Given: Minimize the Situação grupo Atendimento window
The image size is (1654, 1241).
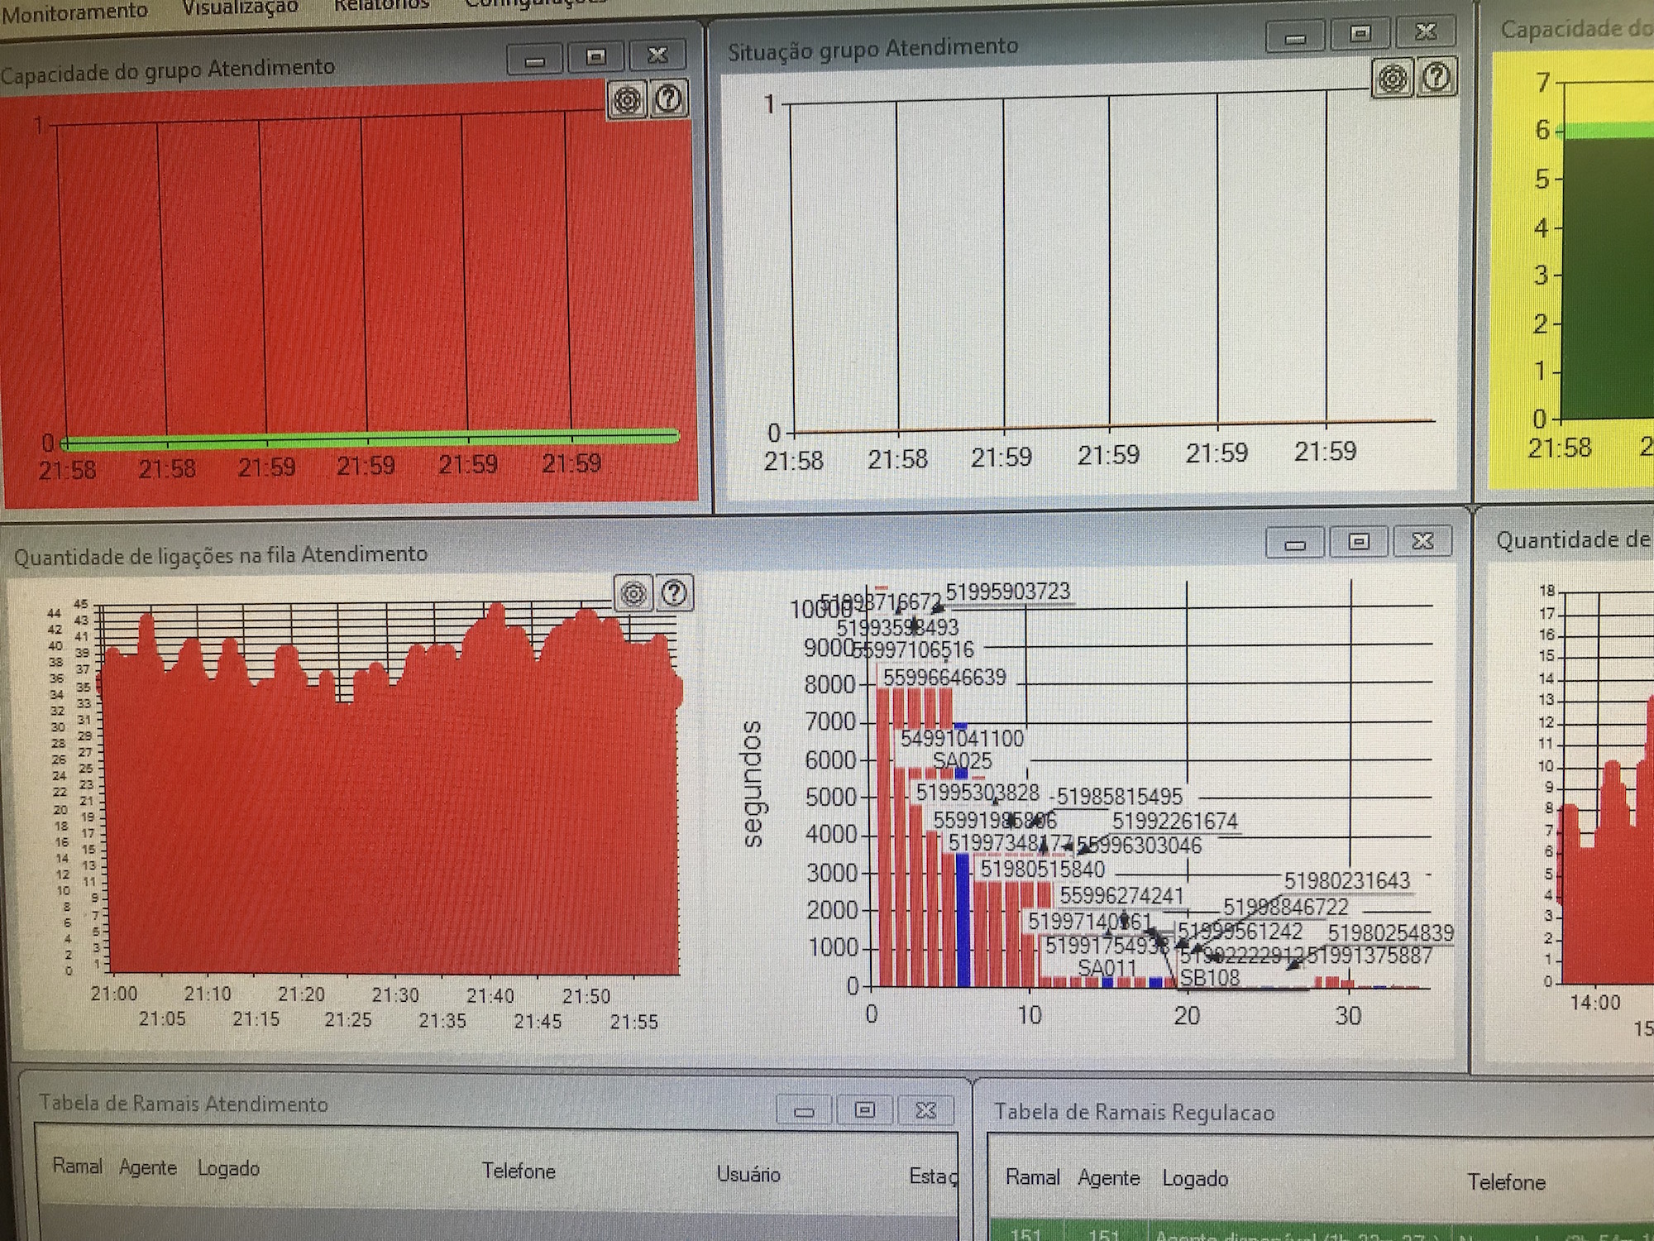Looking at the screenshot, I should pyautogui.click(x=1295, y=38).
